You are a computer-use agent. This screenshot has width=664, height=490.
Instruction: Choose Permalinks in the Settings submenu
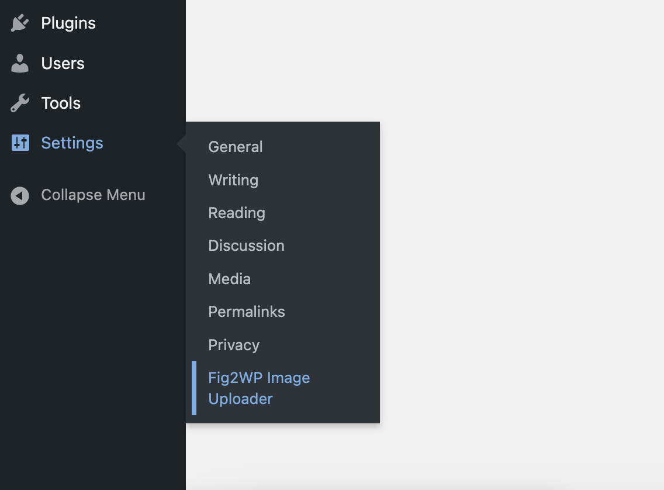click(x=246, y=312)
